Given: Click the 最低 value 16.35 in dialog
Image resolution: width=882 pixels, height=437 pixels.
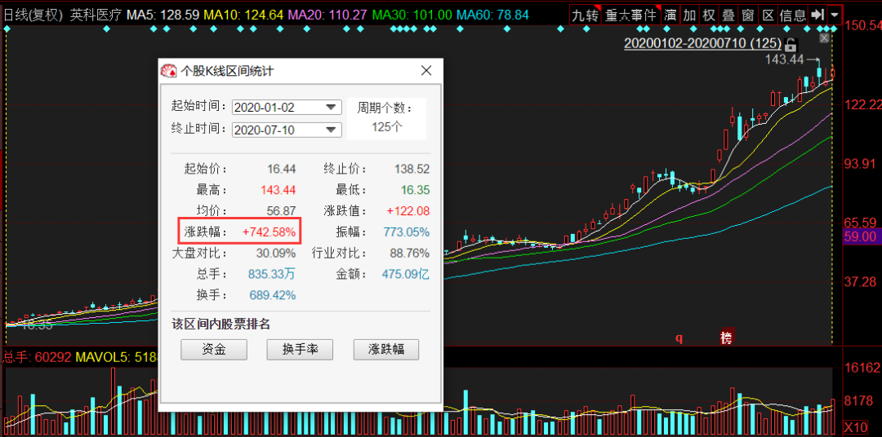Looking at the screenshot, I should click(415, 190).
